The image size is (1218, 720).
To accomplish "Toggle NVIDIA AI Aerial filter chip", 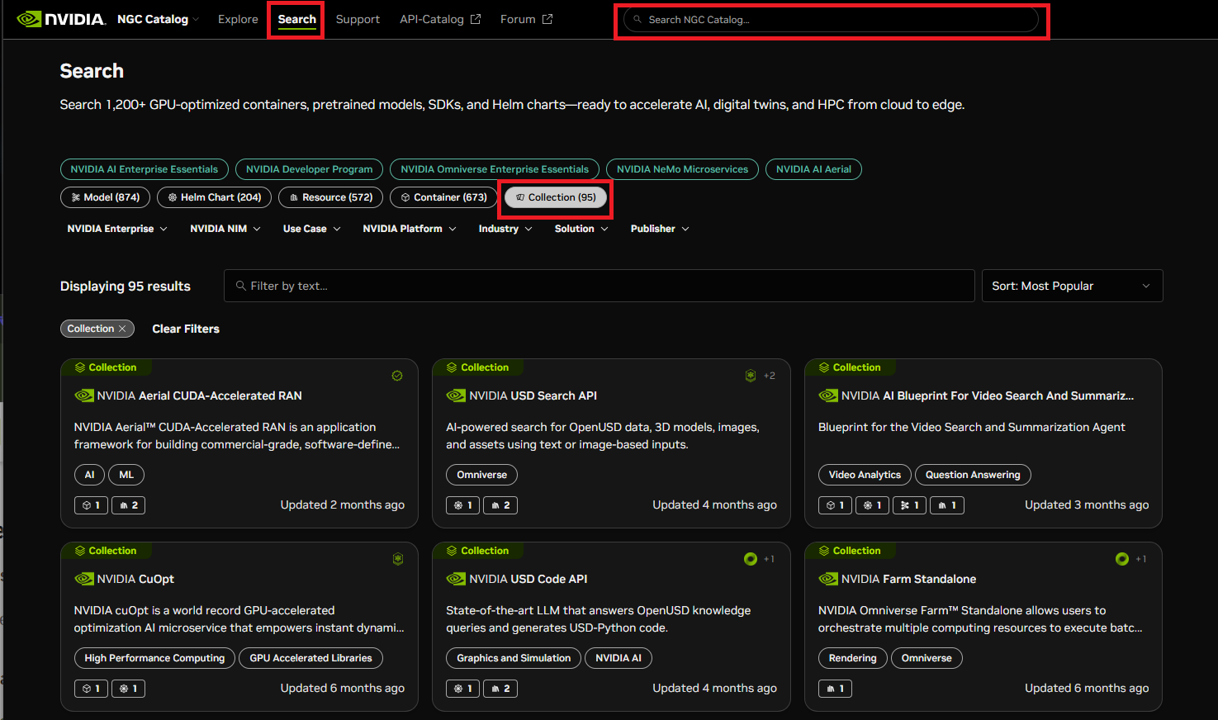I will coord(813,169).
